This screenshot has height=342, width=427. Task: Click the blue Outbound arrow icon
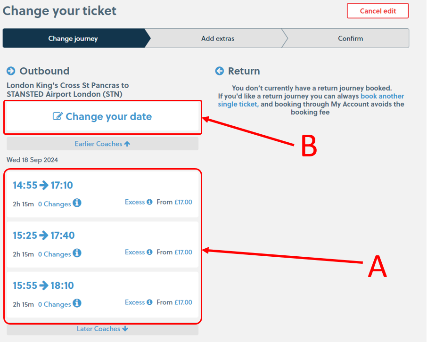click(10, 71)
